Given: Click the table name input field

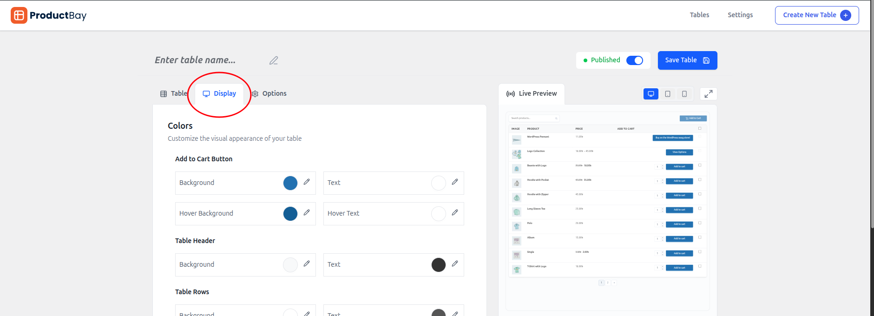Looking at the screenshot, I should pyautogui.click(x=209, y=60).
